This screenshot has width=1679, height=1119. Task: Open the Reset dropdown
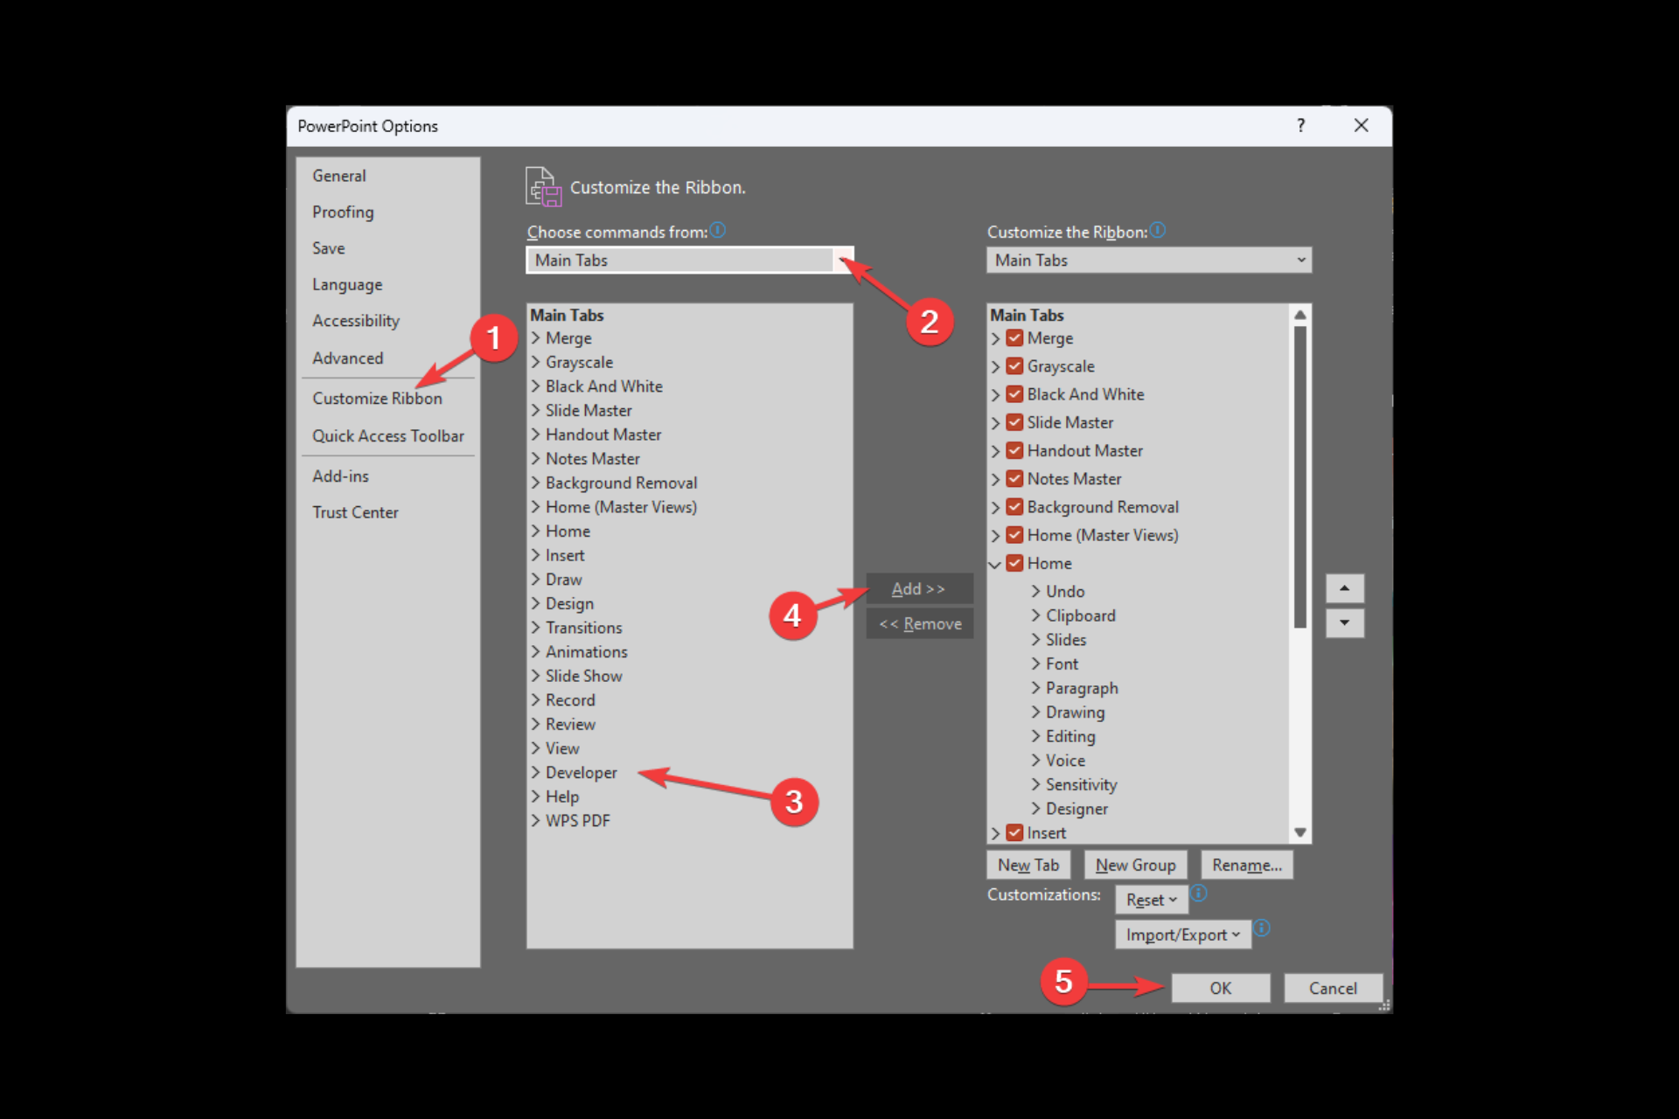point(1151,900)
